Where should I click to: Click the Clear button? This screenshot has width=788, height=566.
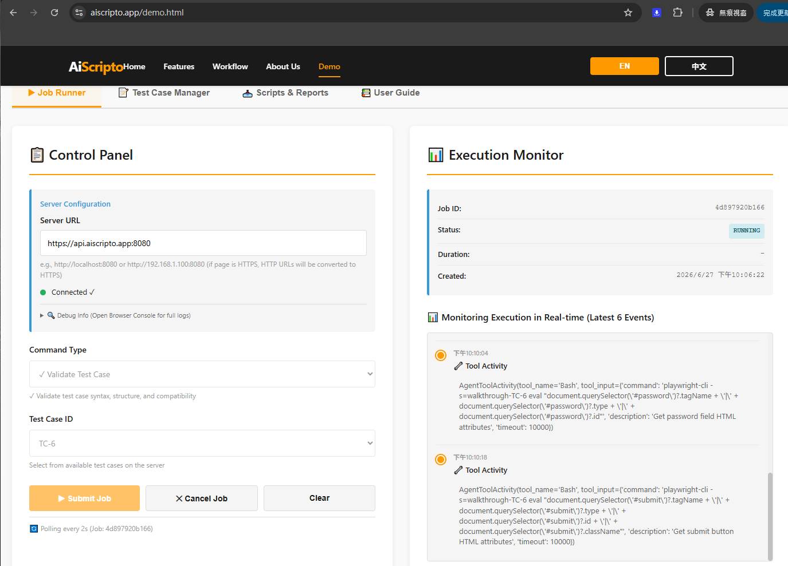pos(320,498)
